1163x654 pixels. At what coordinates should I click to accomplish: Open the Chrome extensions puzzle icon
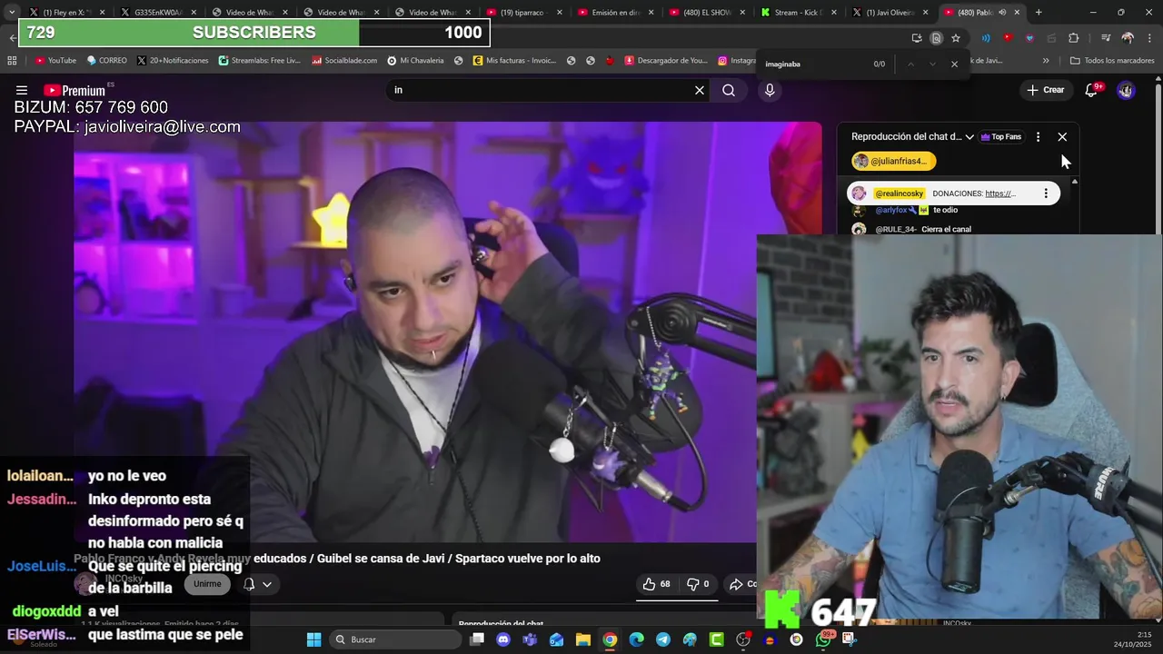click(x=1074, y=38)
